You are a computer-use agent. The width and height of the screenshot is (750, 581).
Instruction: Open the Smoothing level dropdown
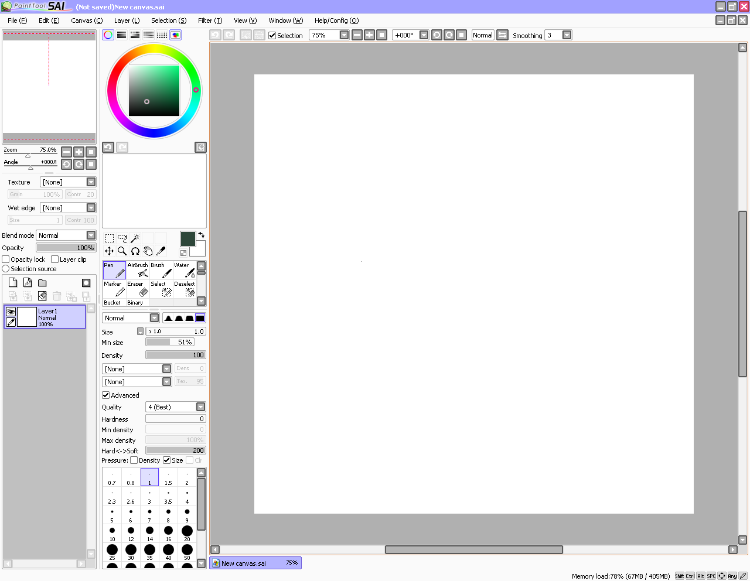(x=567, y=35)
